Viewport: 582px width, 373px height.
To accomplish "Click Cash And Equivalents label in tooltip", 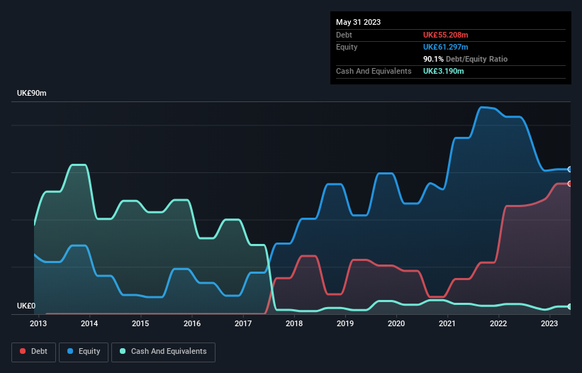I will point(374,71).
